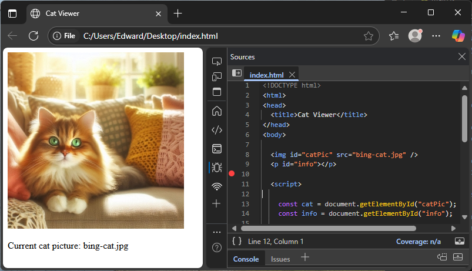Image resolution: width=472 pixels, height=271 pixels.
Task: Click line number 13 in gutter
Action: click(x=245, y=204)
